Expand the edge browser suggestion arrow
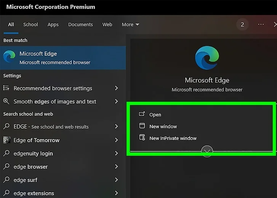 117,167
